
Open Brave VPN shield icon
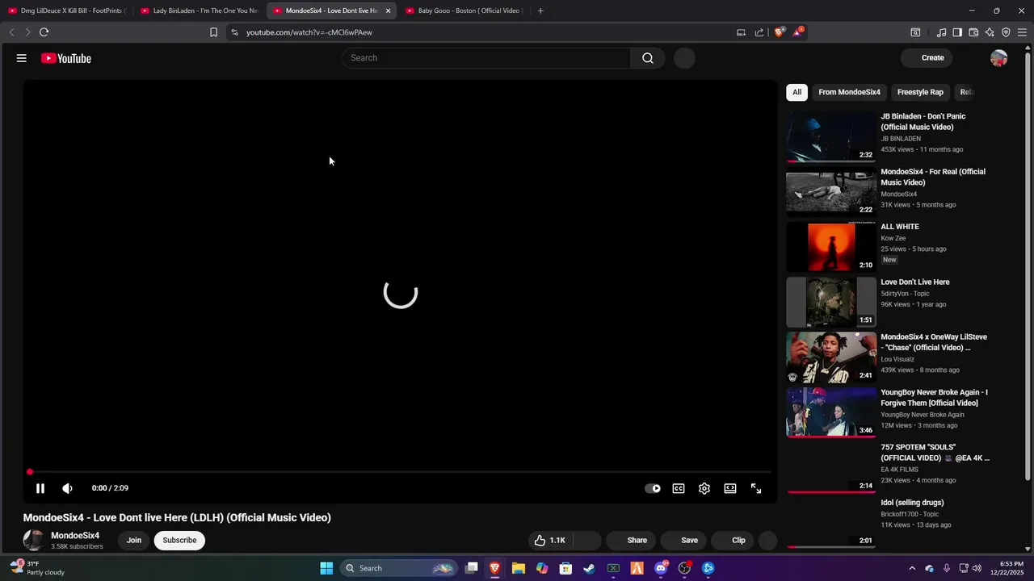click(x=1006, y=32)
